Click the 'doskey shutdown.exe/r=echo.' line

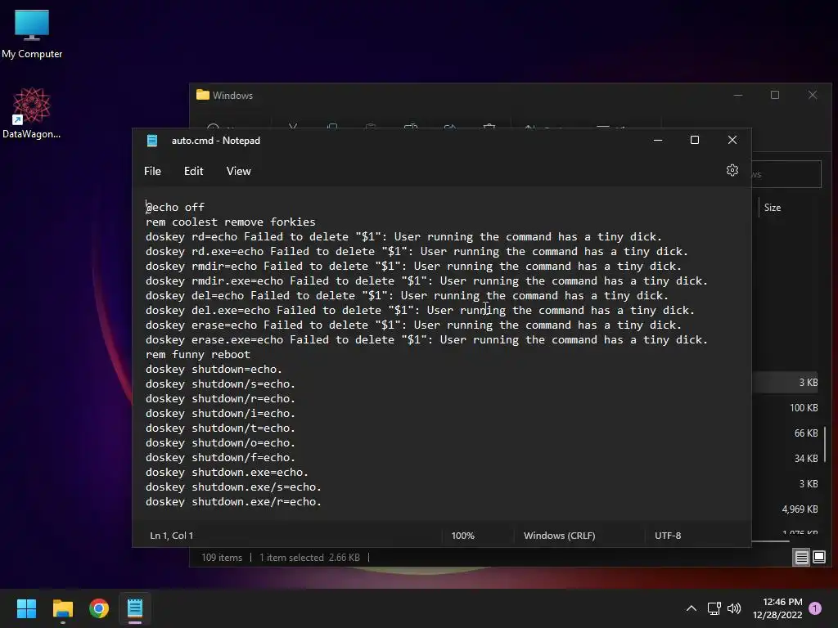tap(233, 502)
